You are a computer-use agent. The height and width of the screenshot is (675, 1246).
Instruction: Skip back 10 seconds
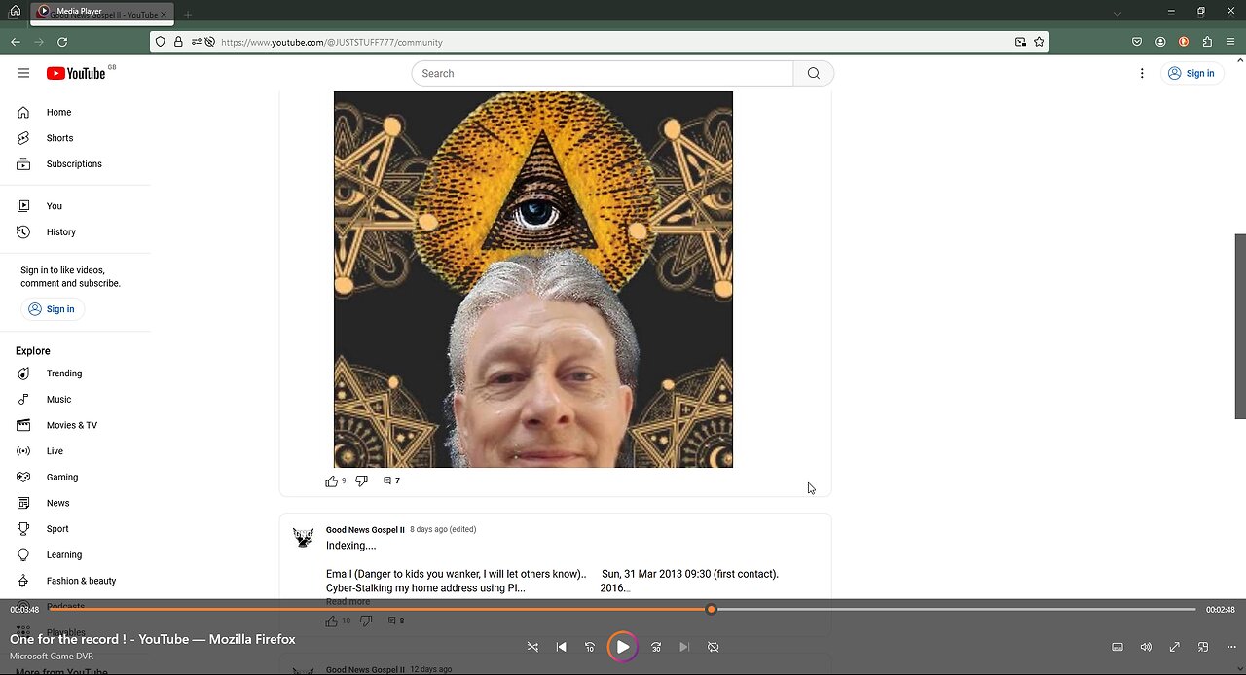[x=589, y=647]
